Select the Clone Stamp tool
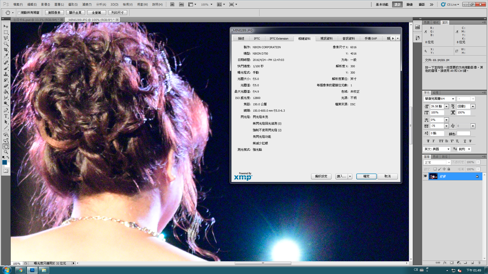The image size is (488, 274). point(6,74)
